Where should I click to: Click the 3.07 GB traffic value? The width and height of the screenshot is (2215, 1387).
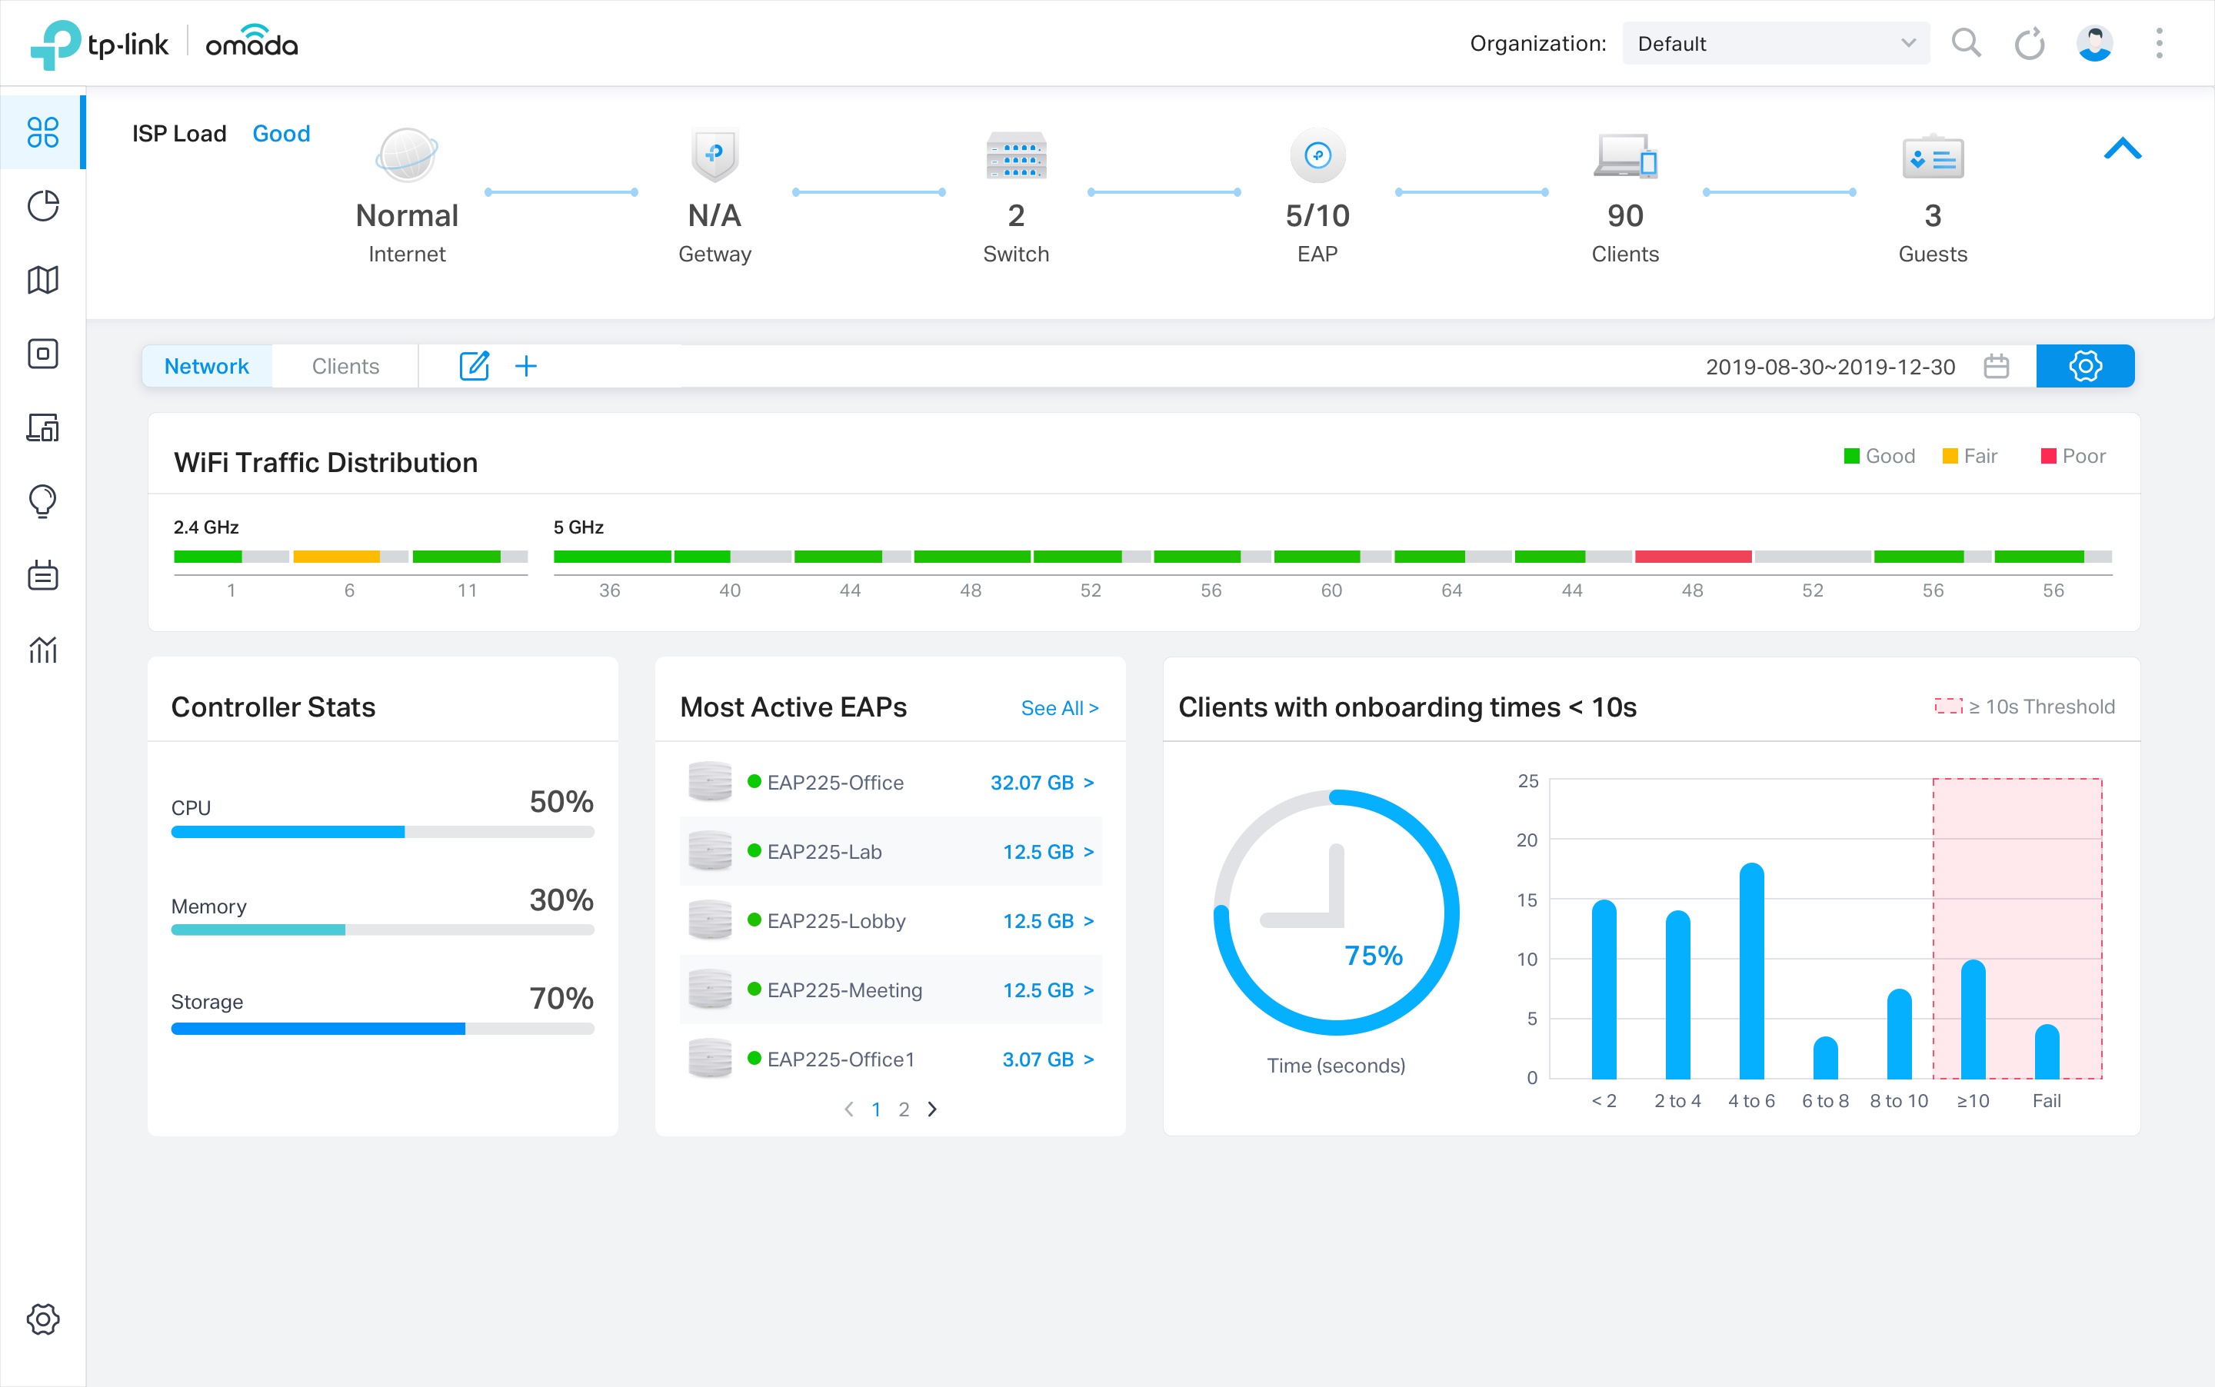[x=1038, y=1059]
